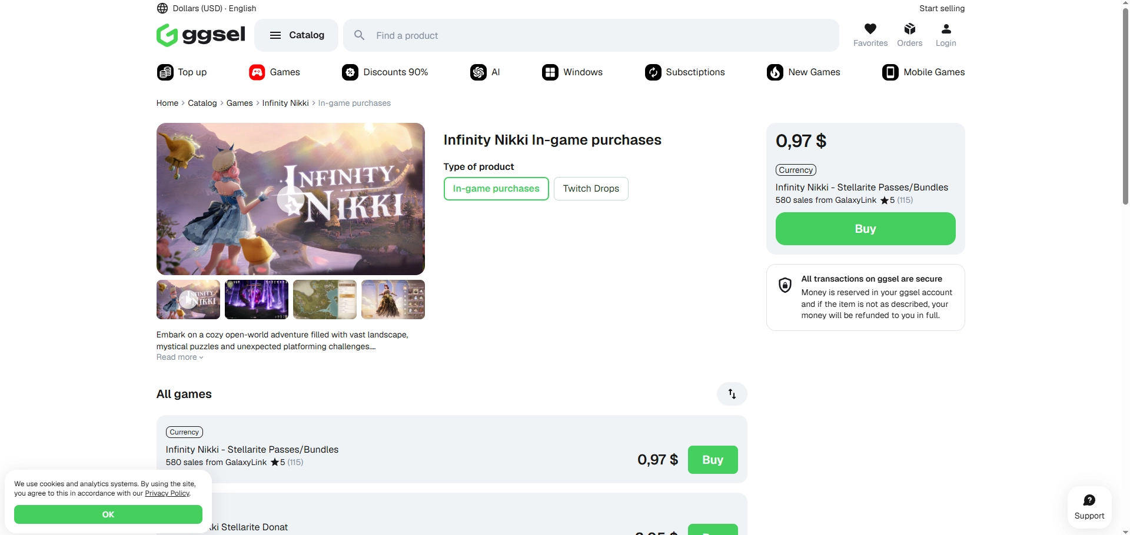Viewport: 1130px width, 535px height.
Task: Click the All games heading
Action: [184, 394]
